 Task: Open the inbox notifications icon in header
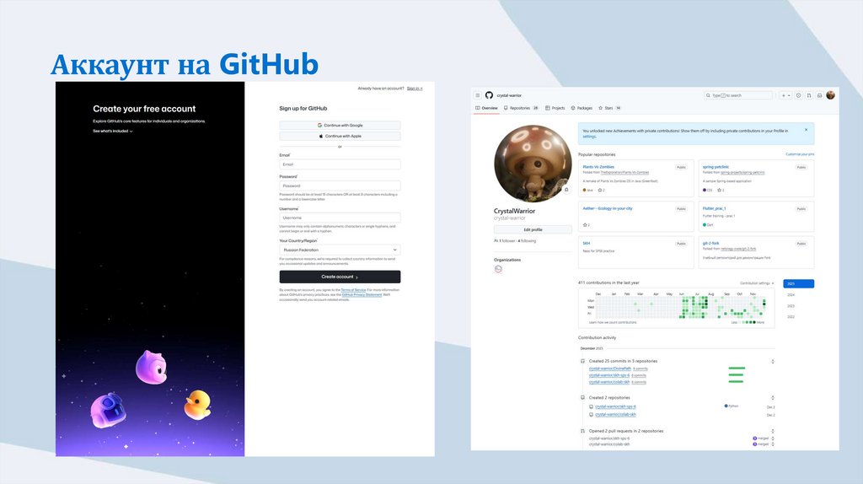(819, 95)
